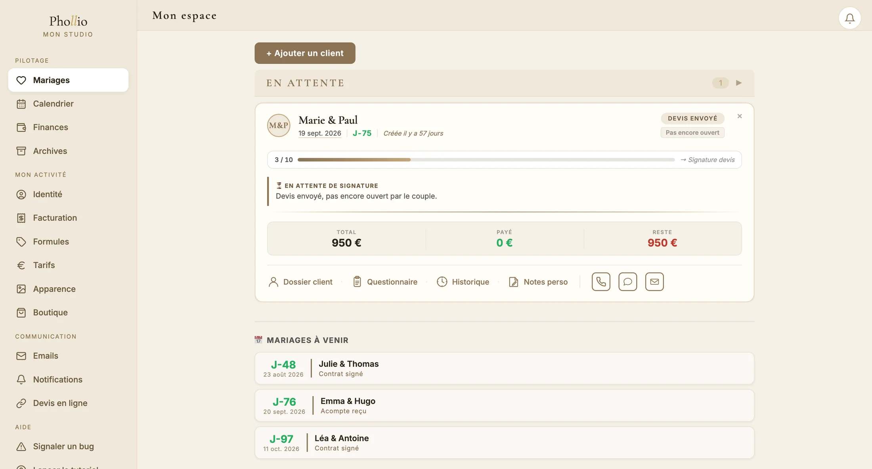This screenshot has width=872, height=469.
Task: Click the 19 sept. 2026 wedding date
Action: pos(319,133)
